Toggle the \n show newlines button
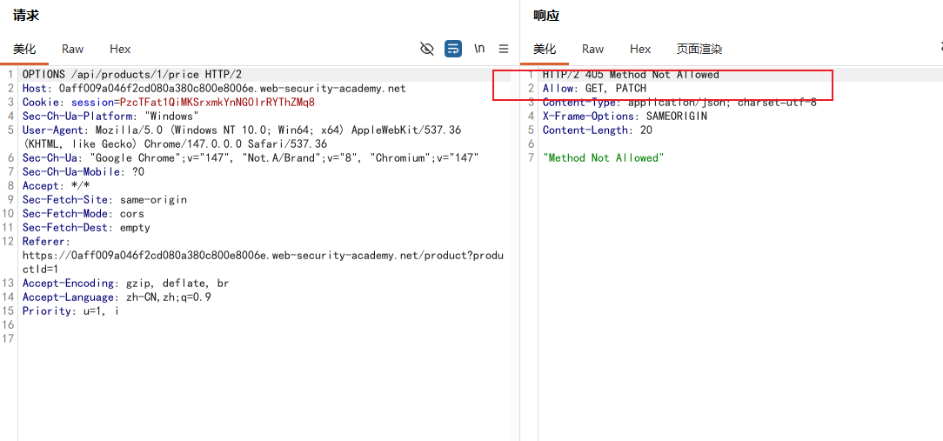The image size is (943, 441). (x=479, y=49)
